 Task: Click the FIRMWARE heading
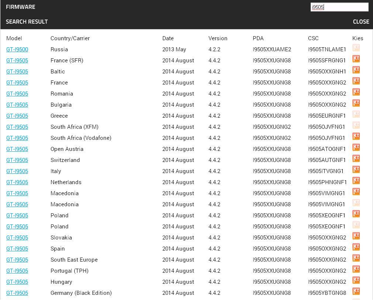point(20,7)
